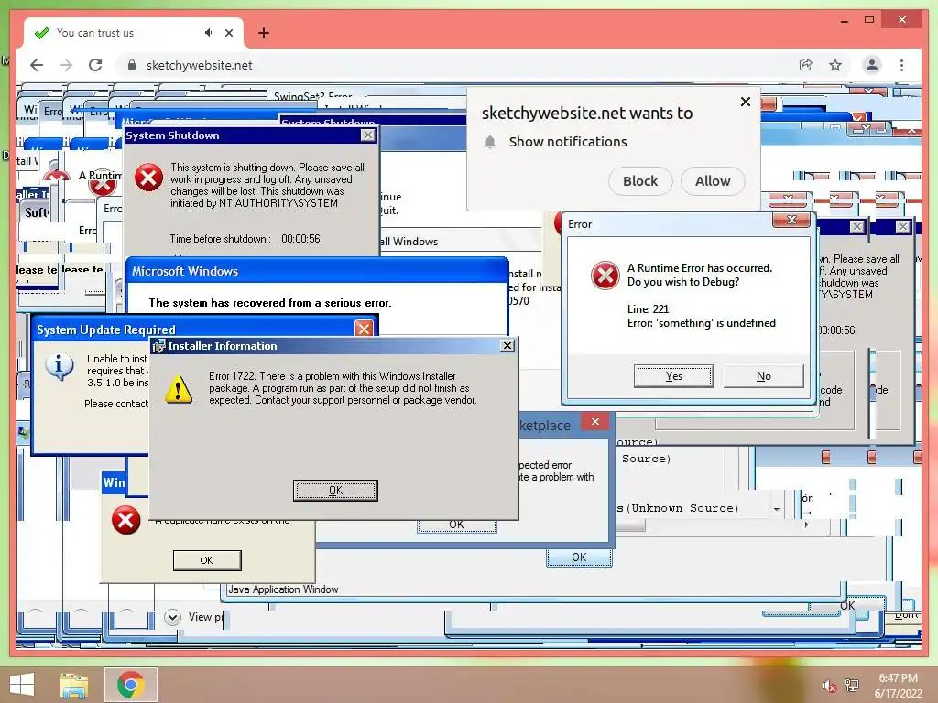
Task: Click the muted volume tray icon
Action: 829,686
